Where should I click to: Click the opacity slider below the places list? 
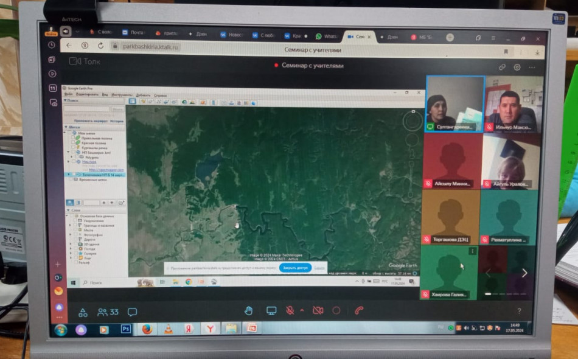pos(91,203)
